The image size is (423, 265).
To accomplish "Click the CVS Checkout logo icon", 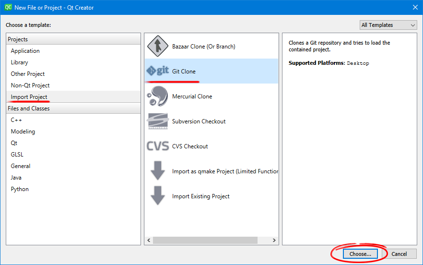I will click(157, 146).
